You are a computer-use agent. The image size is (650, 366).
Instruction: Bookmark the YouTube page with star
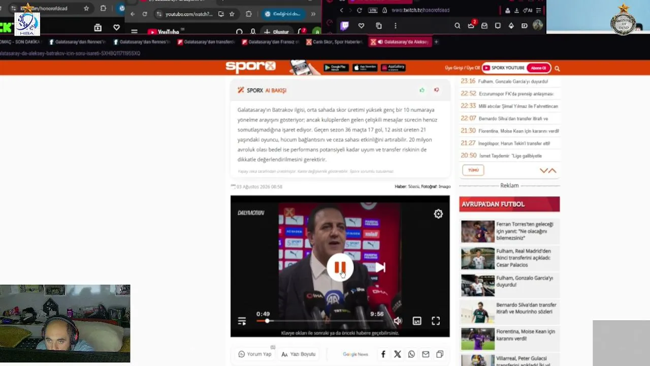coord(232,14)
